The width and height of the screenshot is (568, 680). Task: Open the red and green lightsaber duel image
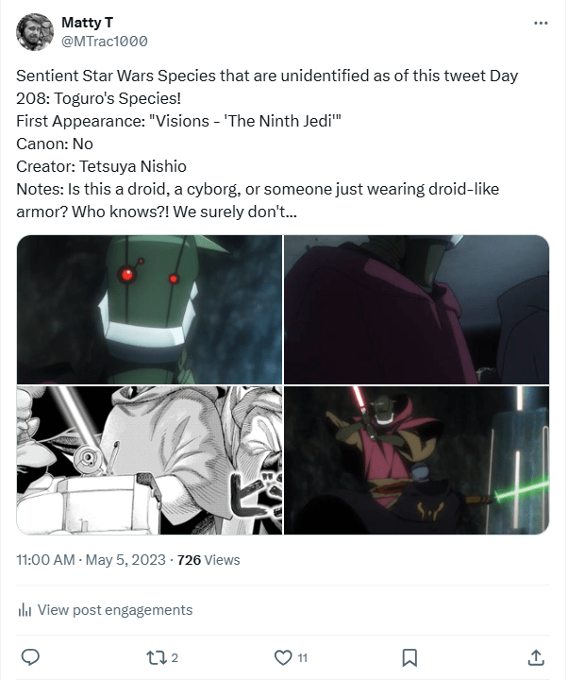(x=416, y=460)
